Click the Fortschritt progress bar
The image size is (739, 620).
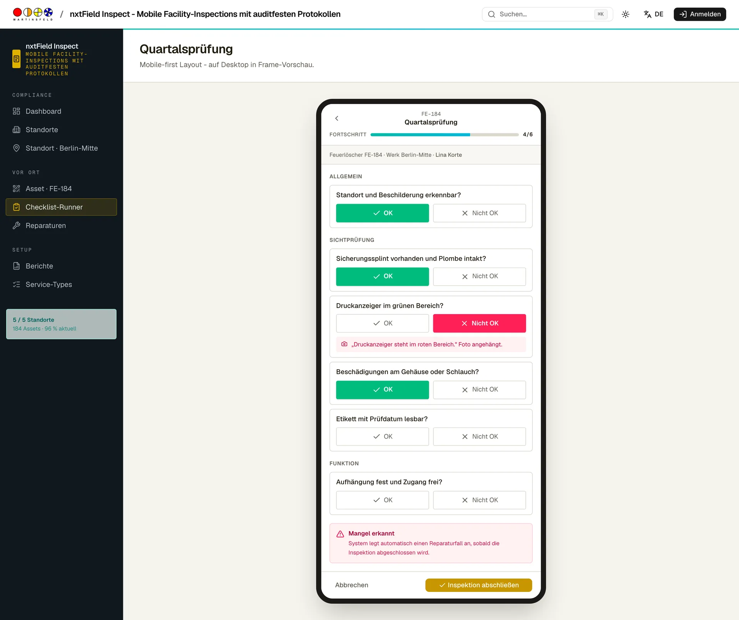[x=444, y=135]
